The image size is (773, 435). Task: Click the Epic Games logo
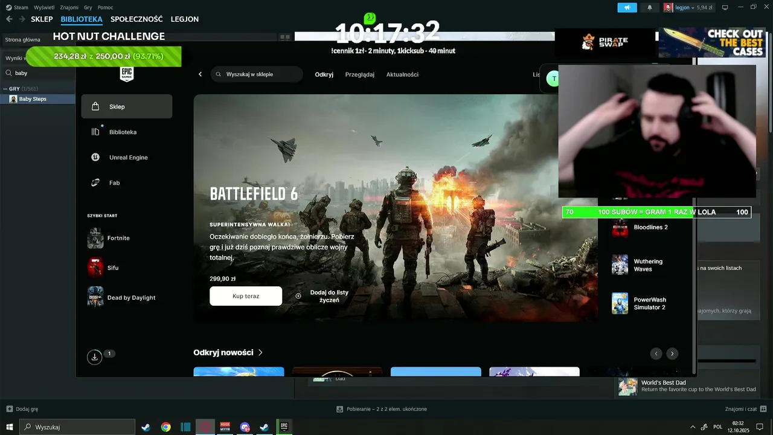click(x=127, y=74)
